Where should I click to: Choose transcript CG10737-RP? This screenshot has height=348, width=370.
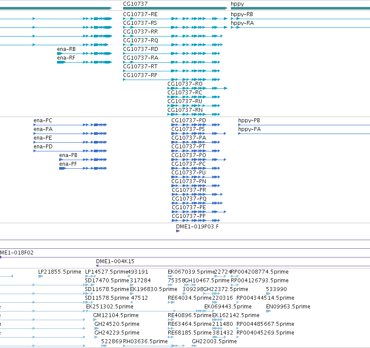pyautogui.click(x=140, y=75)
